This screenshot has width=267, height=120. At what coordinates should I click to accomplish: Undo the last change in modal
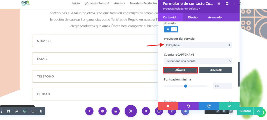[x=188, y=106]
